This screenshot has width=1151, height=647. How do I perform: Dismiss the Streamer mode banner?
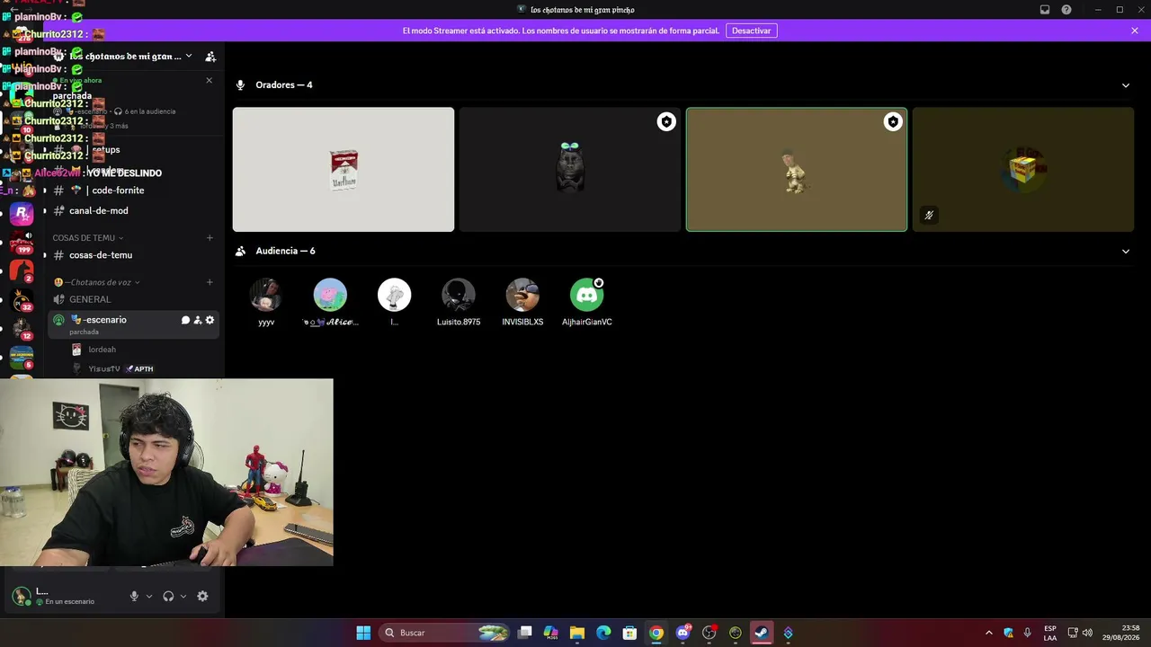pos(1135,31)
